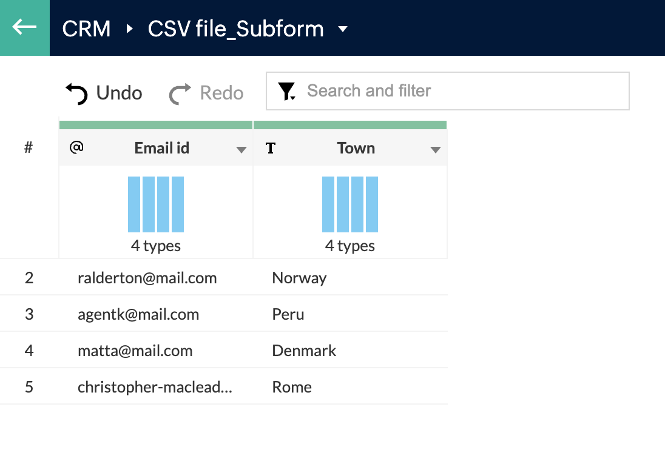Open the Email id column dropdown

pyautogui.click(x=241, y=149)
